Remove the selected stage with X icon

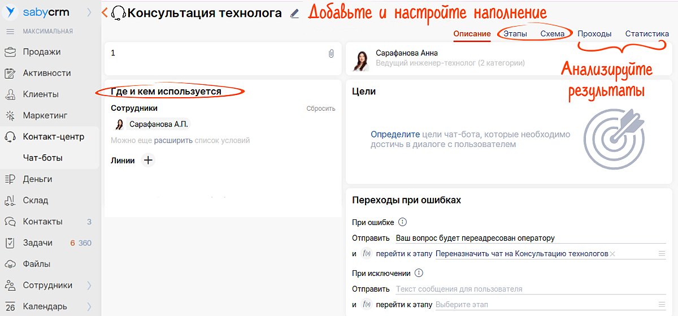click(612, 254)
